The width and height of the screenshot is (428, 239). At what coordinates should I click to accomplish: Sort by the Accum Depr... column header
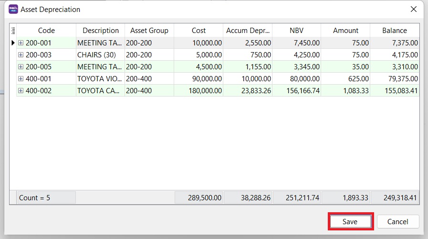(248, 31)
